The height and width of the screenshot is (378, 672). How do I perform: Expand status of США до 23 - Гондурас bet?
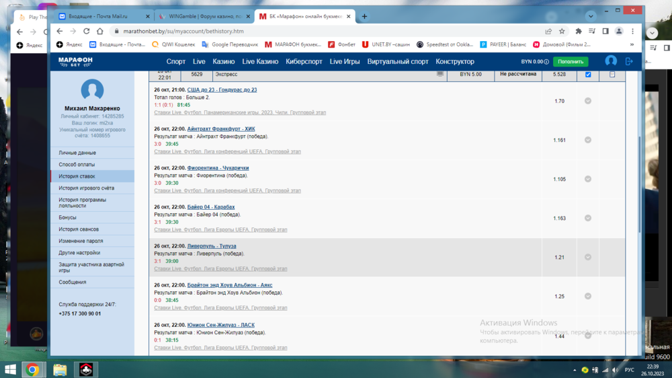[x=588, y=101]
